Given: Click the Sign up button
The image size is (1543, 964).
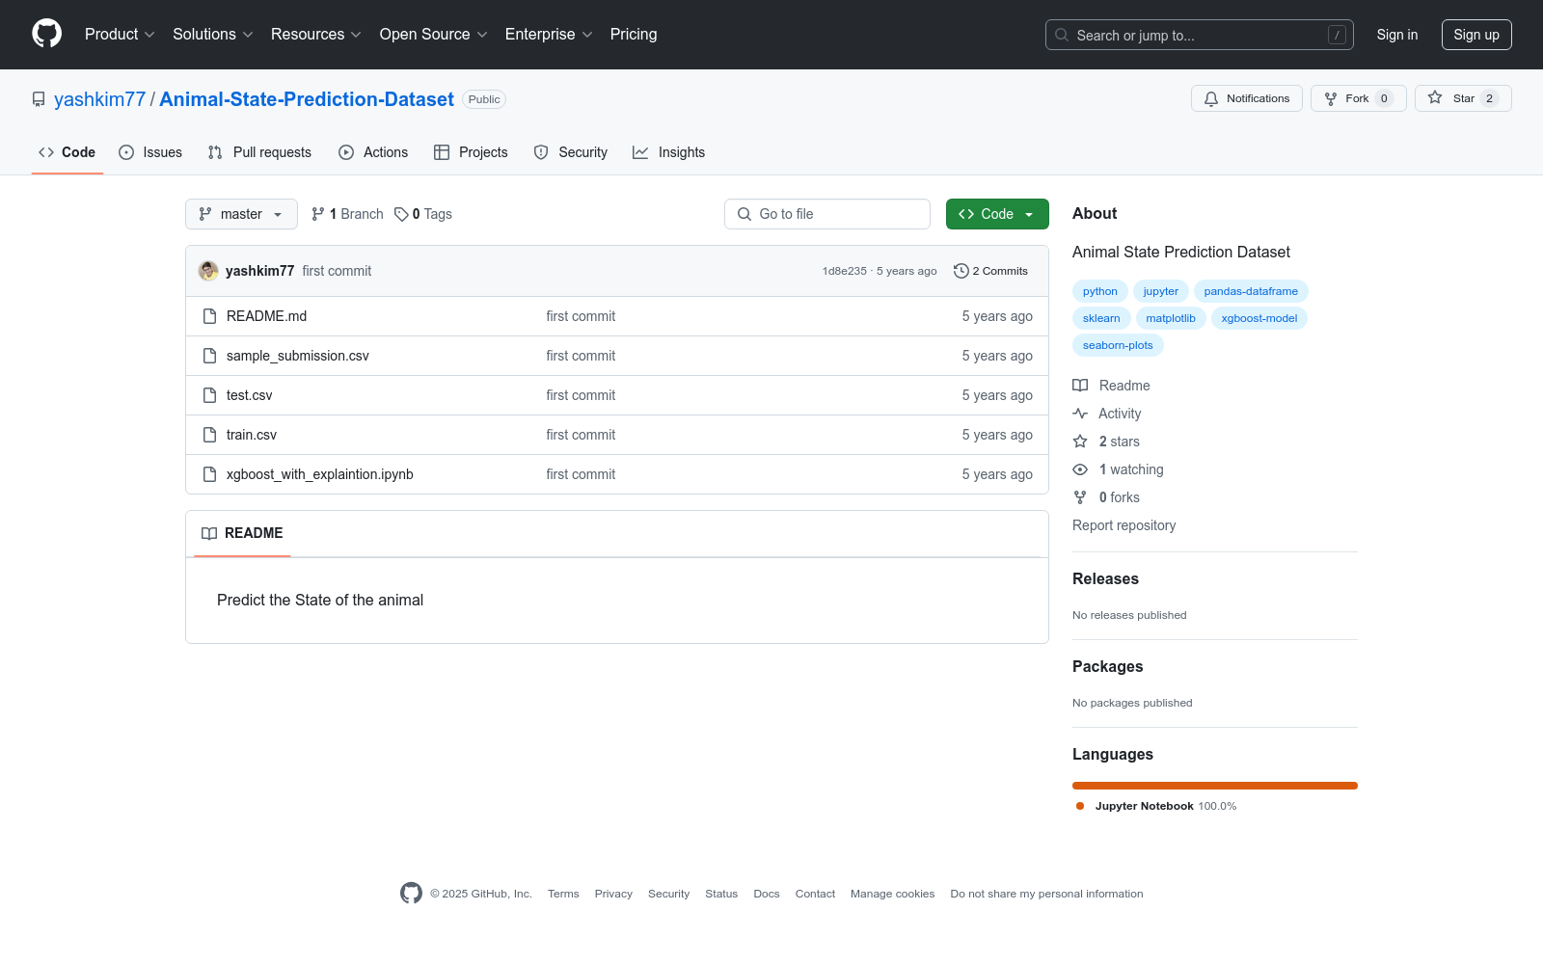Looking at the screenshot, I should [1476, 35].
